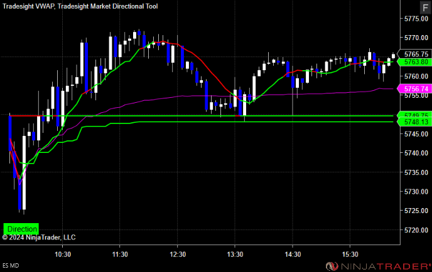Select the green 5763.80 price marker
Screen dimensions: 432x272
click(x=416, y=62)
